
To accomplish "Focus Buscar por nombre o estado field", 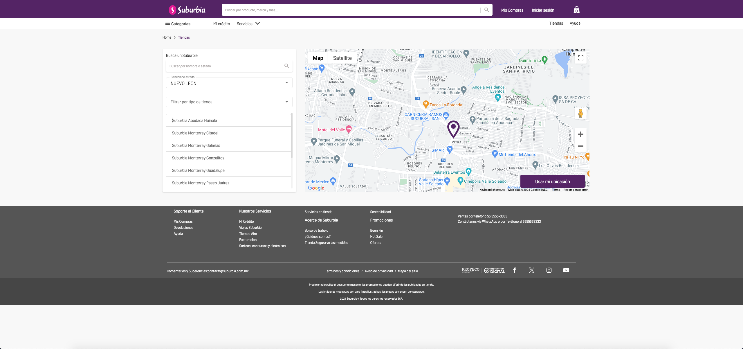I will pos(225,66).
